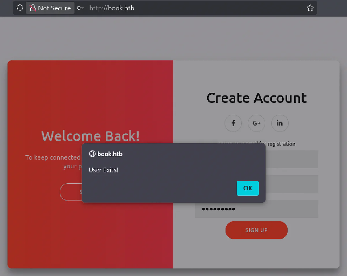Click the 'User Exits!' alert message

tap(103, 170)
